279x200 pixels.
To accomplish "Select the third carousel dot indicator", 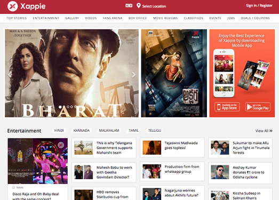I will (x=68, y=107).
